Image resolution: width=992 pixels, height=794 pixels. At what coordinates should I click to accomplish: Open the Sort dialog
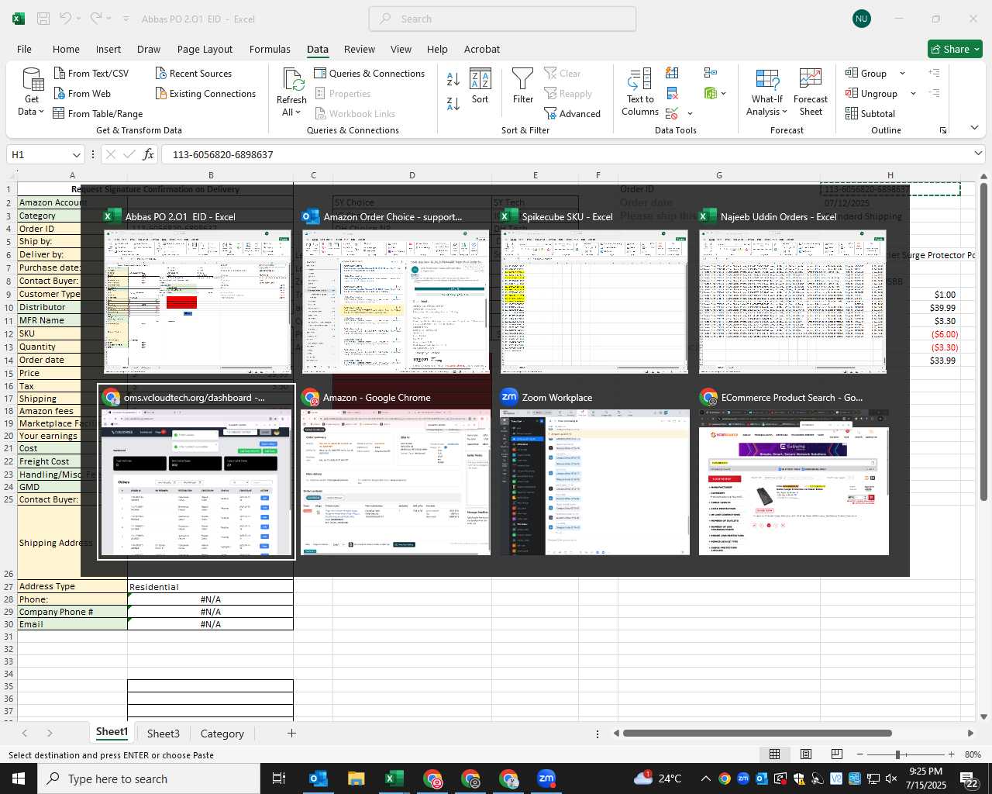click(480, 86)
